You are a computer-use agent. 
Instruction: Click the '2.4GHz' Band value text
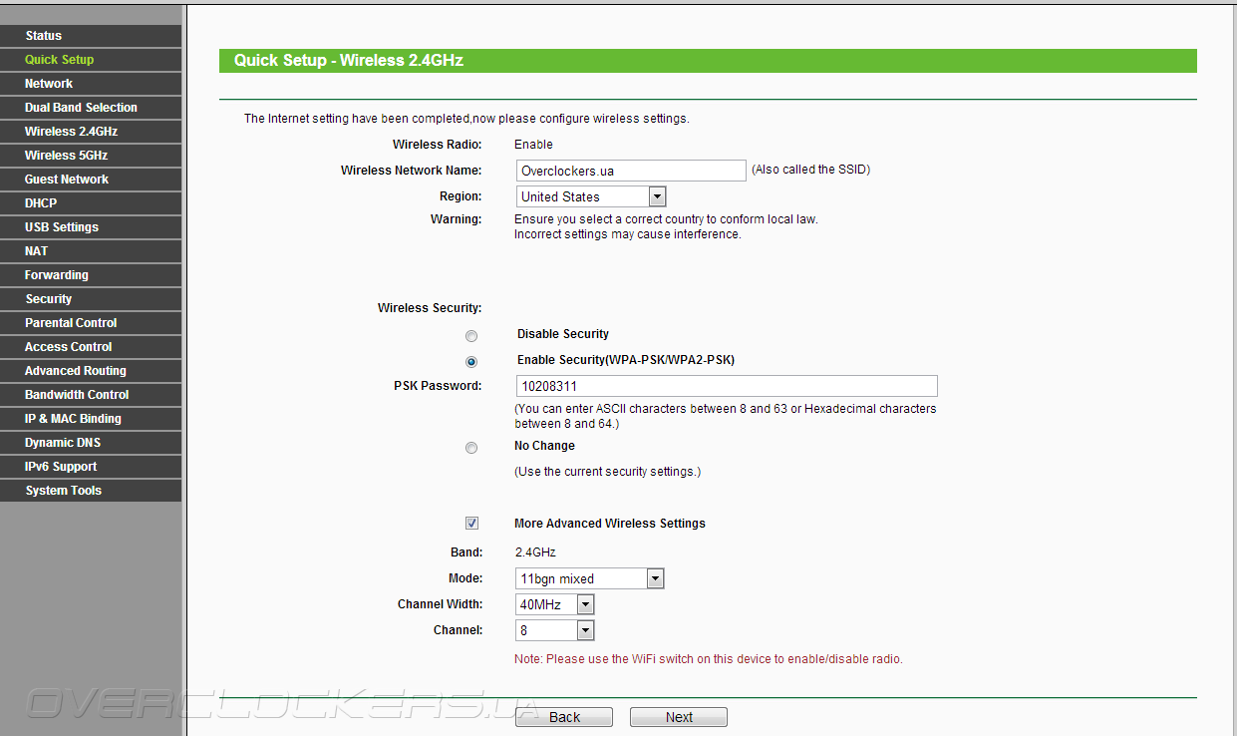click(535, 552)
